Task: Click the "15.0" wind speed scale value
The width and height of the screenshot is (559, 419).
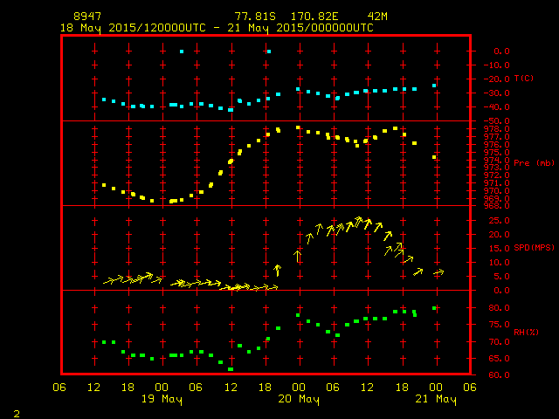Action: point(499,248)
